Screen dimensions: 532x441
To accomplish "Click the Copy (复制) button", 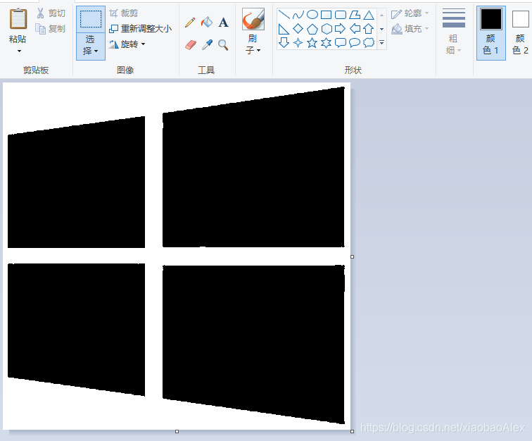I will tap(51, 29).
